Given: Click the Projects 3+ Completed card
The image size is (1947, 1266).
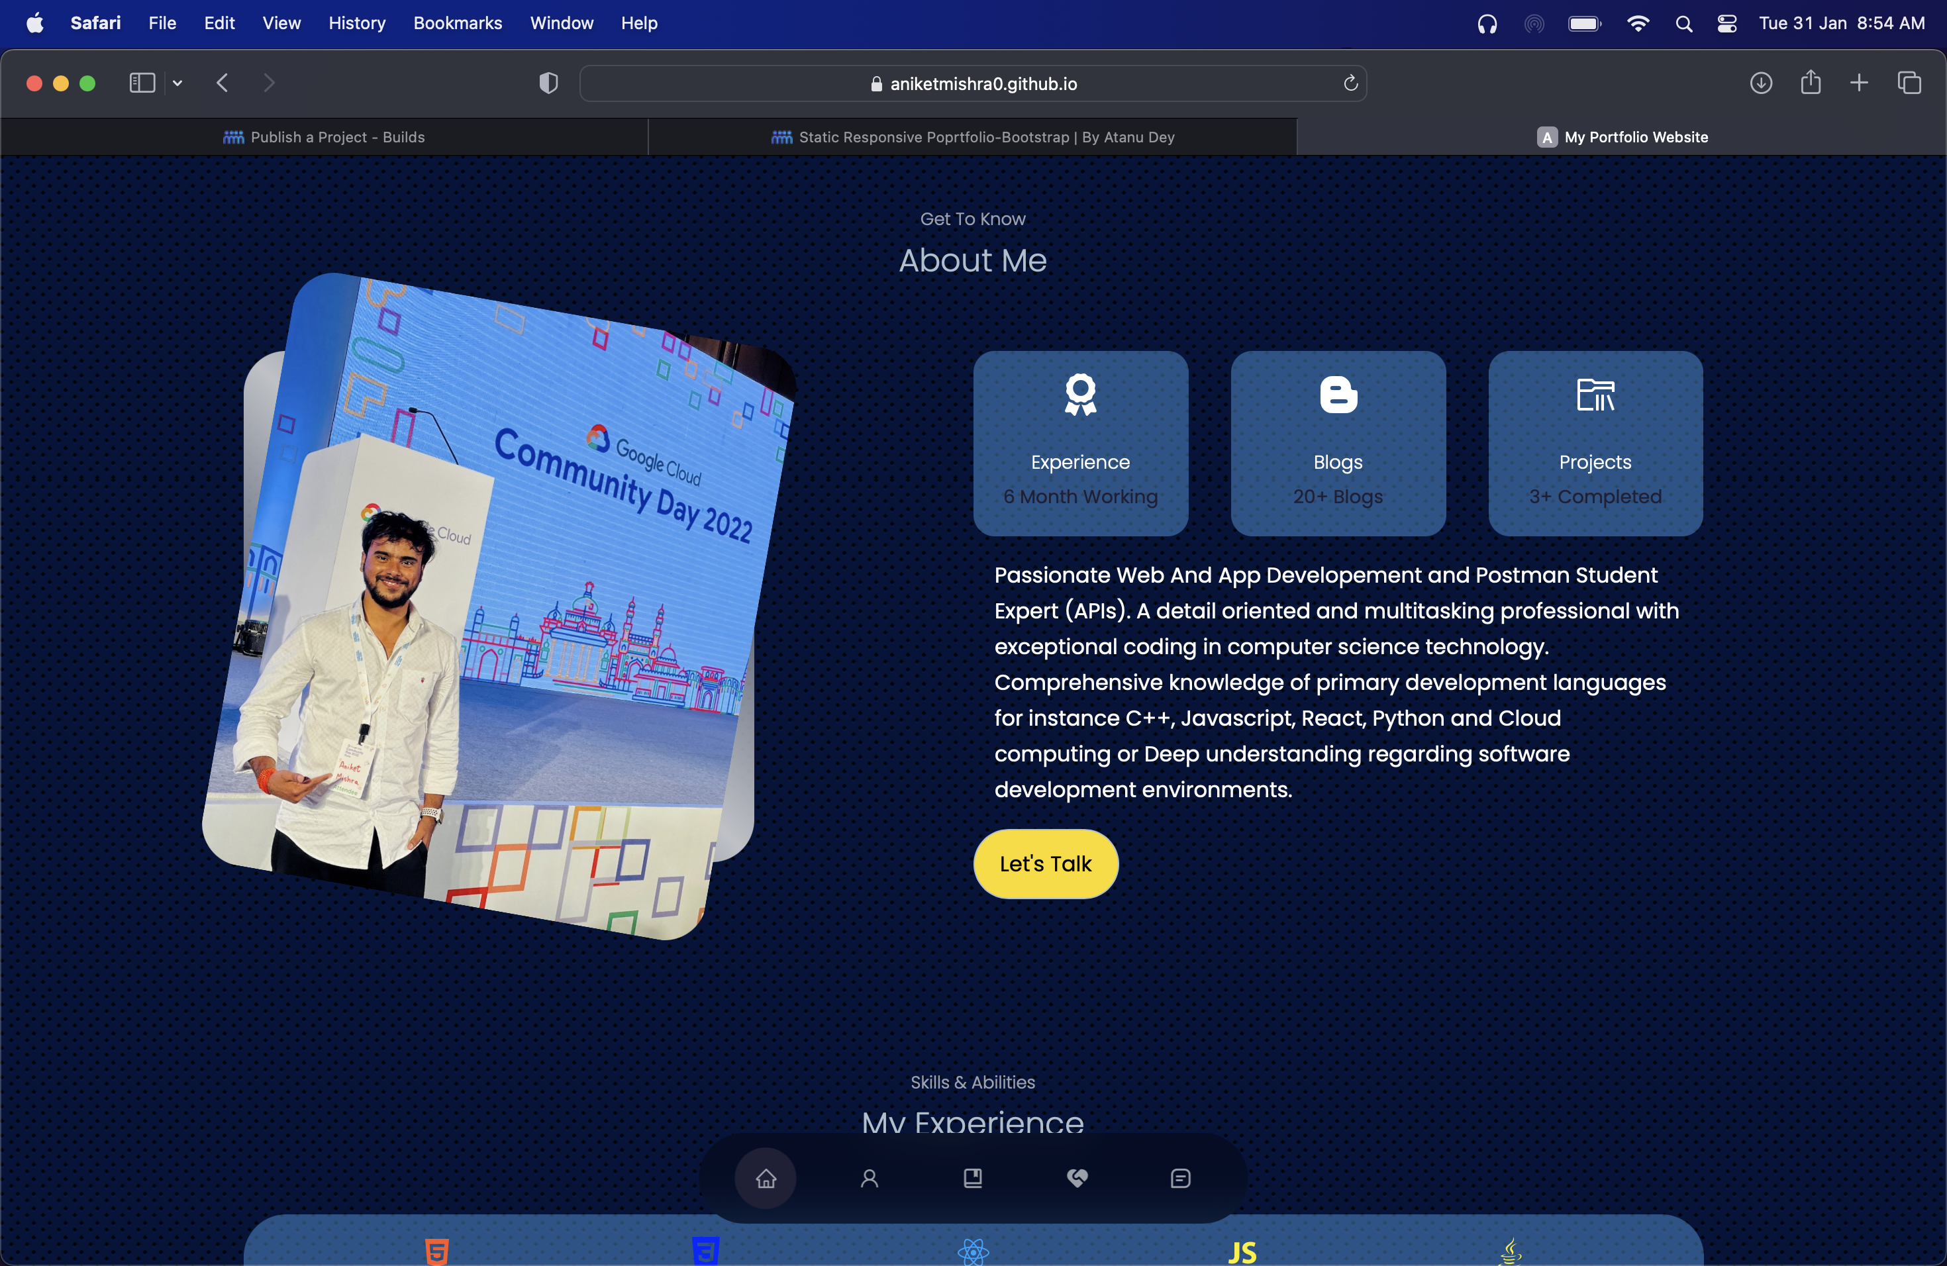Looking at the screenshot, I should tap(1595, 444).
